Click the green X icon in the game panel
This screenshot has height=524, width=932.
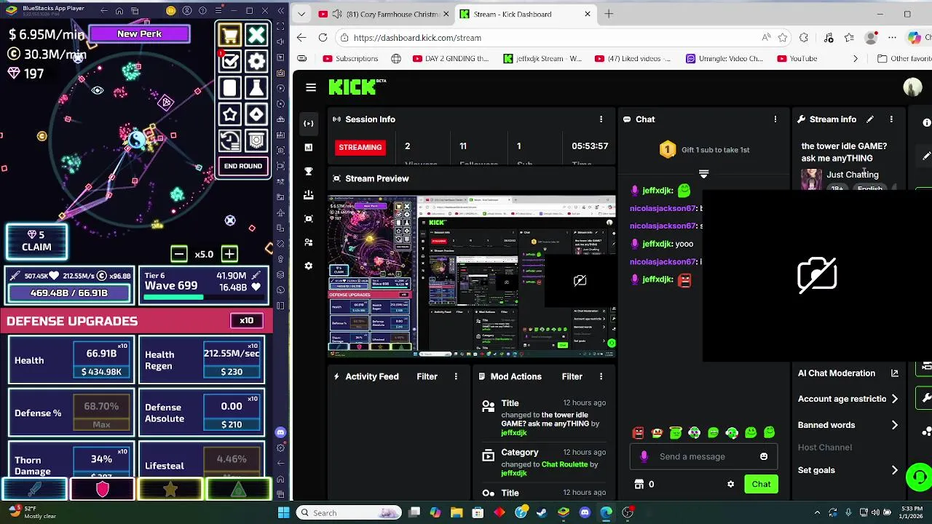pyautogui.click(x=256, y=35)
